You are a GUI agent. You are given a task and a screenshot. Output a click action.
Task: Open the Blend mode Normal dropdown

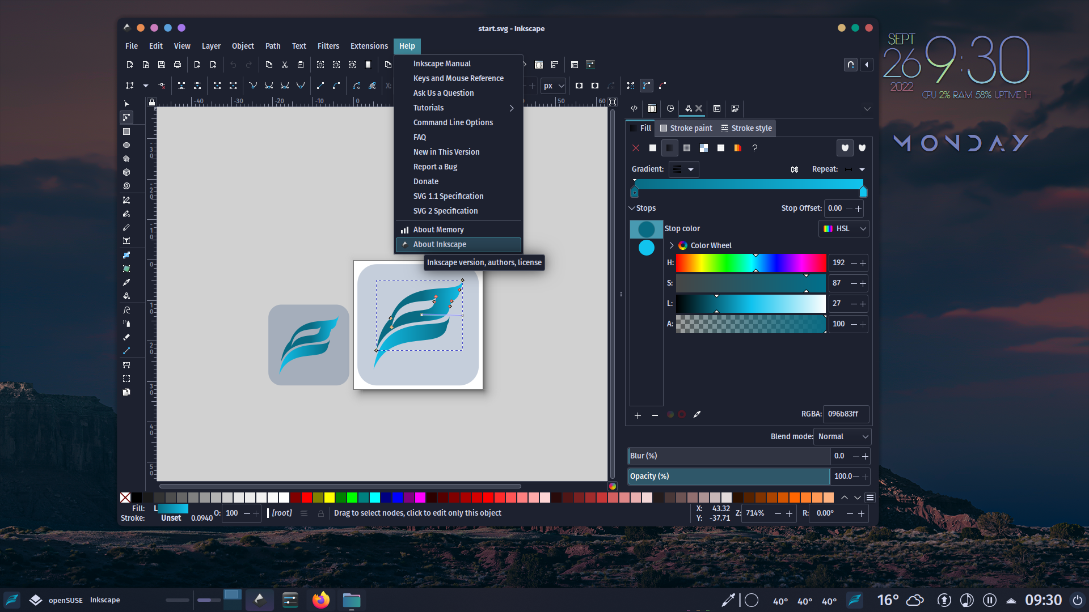click(843, 436)
